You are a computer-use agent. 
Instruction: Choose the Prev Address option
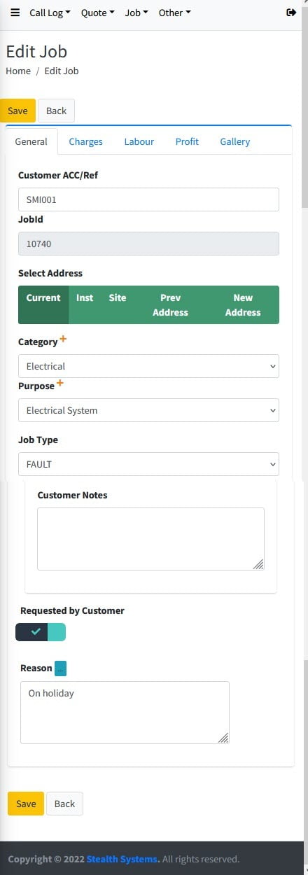pos(170,304)
